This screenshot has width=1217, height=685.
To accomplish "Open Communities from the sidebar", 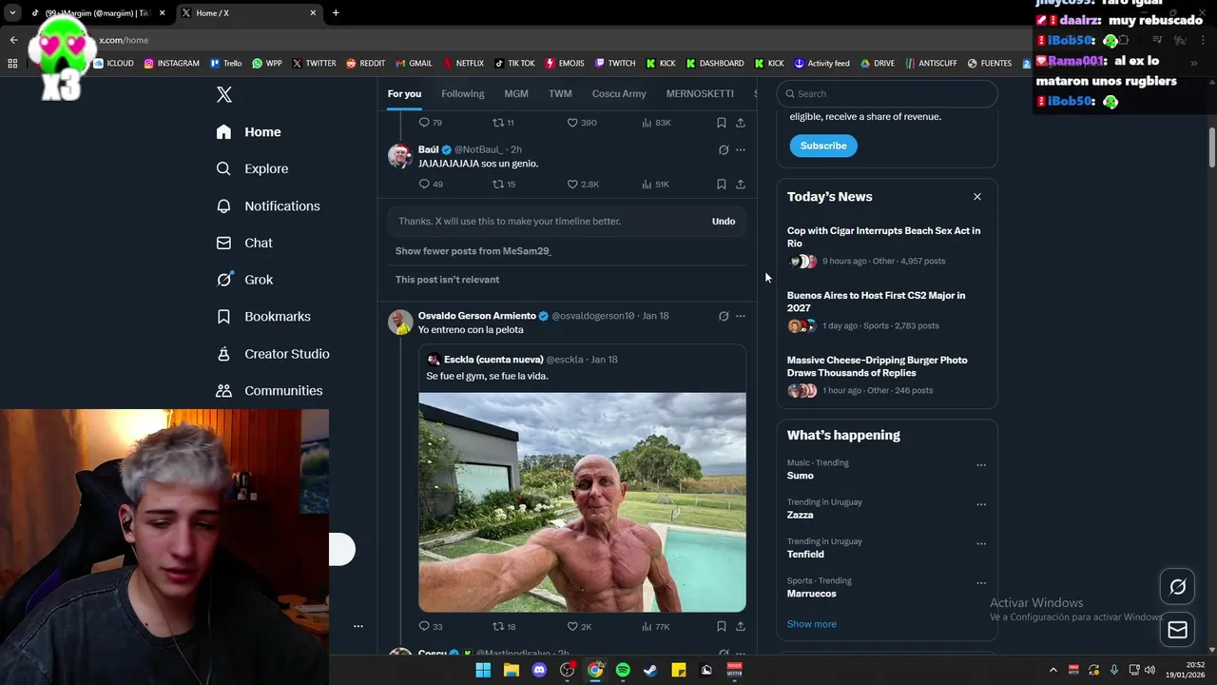I will [x=269, y=390].
